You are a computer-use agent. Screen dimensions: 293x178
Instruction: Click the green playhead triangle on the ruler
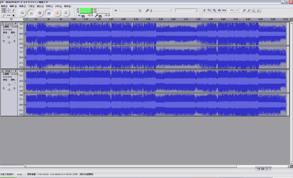tap(27, 19)
